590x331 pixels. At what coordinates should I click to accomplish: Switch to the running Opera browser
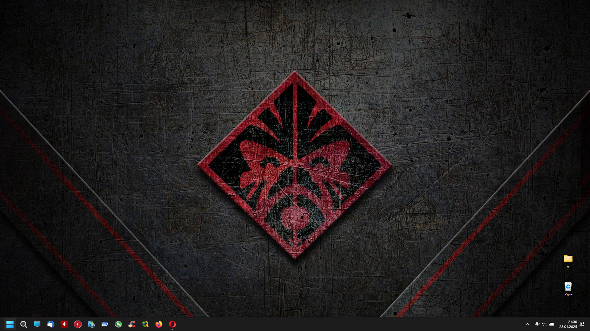tap(172, 324)
